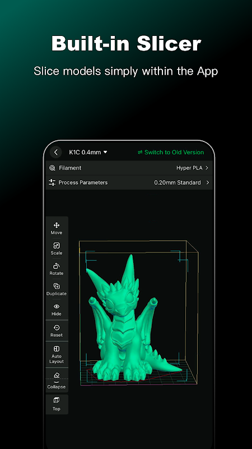Click the Process Parameters sliders icon
The width and height of the screenshot is (252, 449).
click(52, 182)
